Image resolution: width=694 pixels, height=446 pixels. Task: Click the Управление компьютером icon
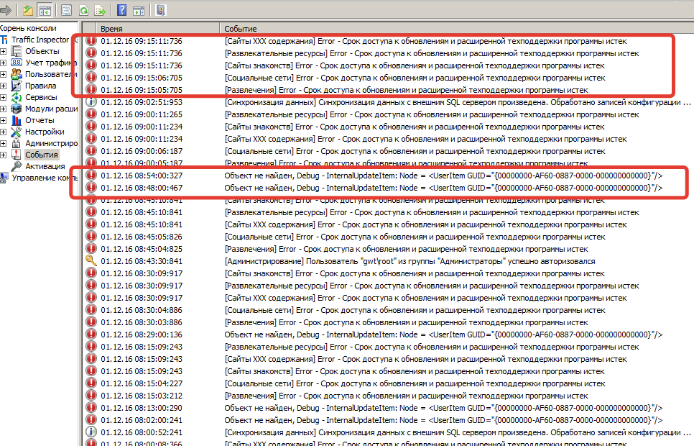(4, 178)
